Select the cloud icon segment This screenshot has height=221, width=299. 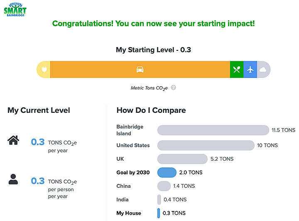[263, 70]
